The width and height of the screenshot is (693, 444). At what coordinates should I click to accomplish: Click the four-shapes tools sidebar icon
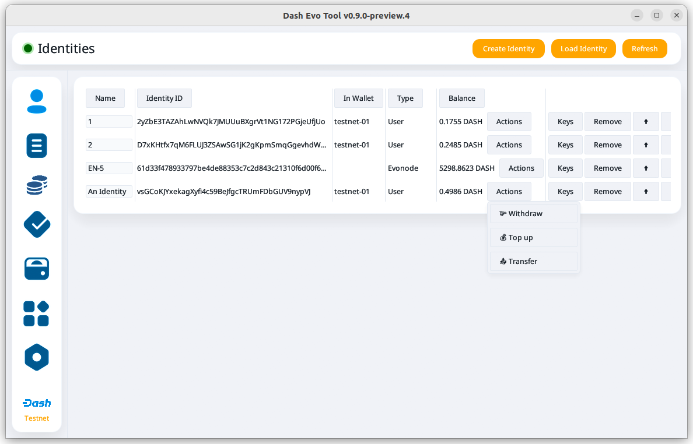(x=36, y=313)
